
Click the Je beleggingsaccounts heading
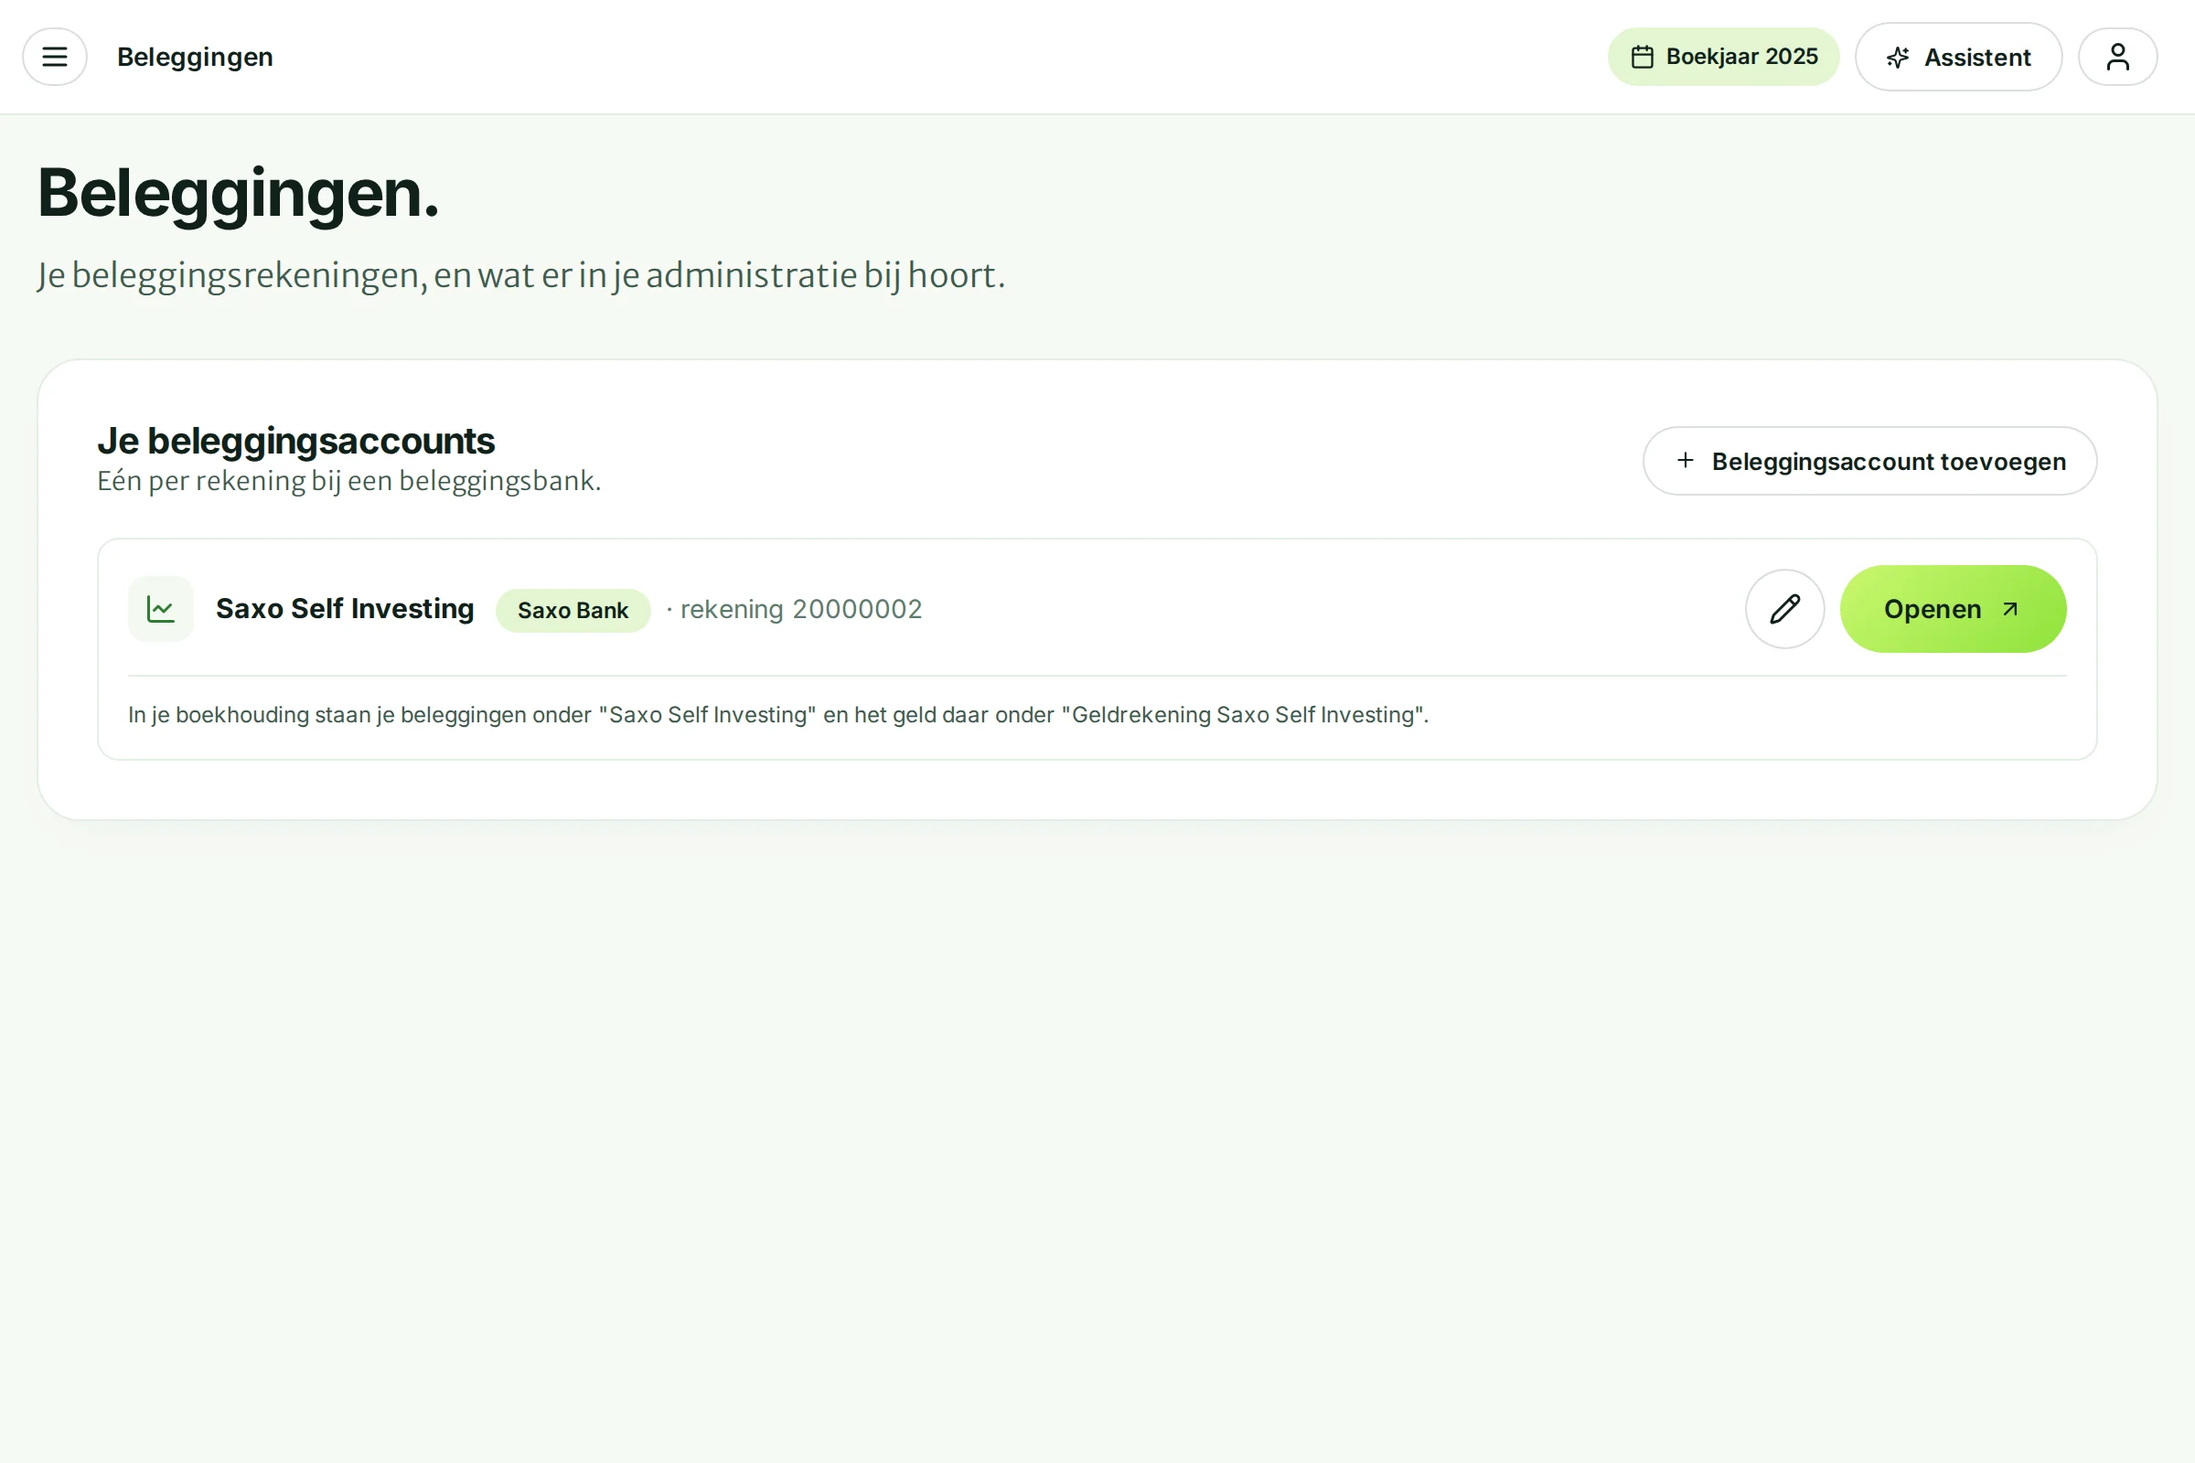295,442
